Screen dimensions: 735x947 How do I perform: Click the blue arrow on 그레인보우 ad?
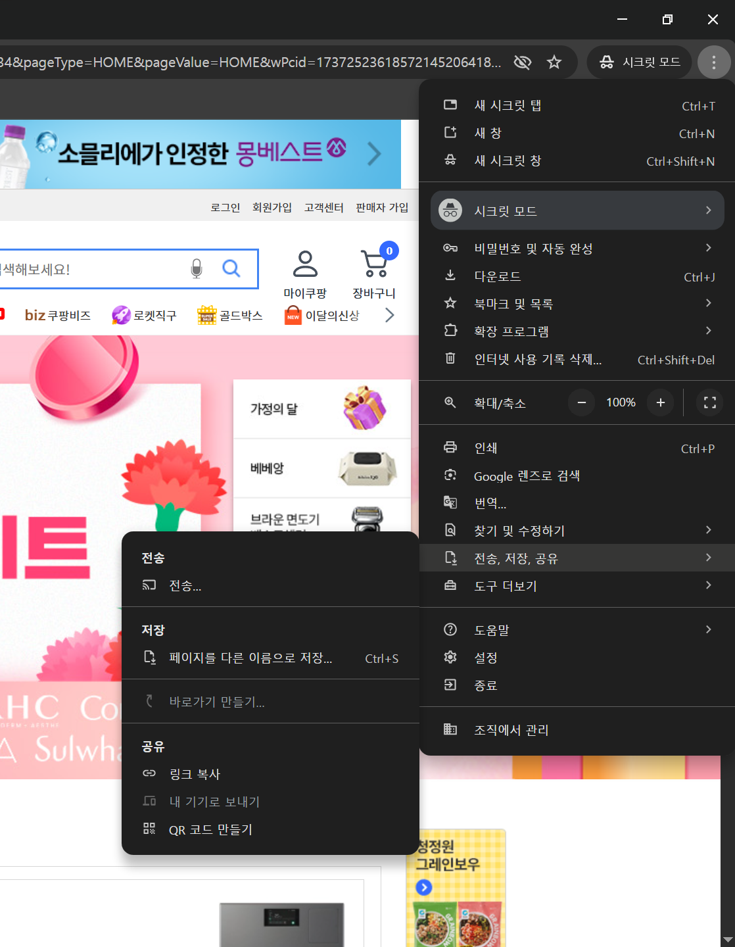[424, 887]
